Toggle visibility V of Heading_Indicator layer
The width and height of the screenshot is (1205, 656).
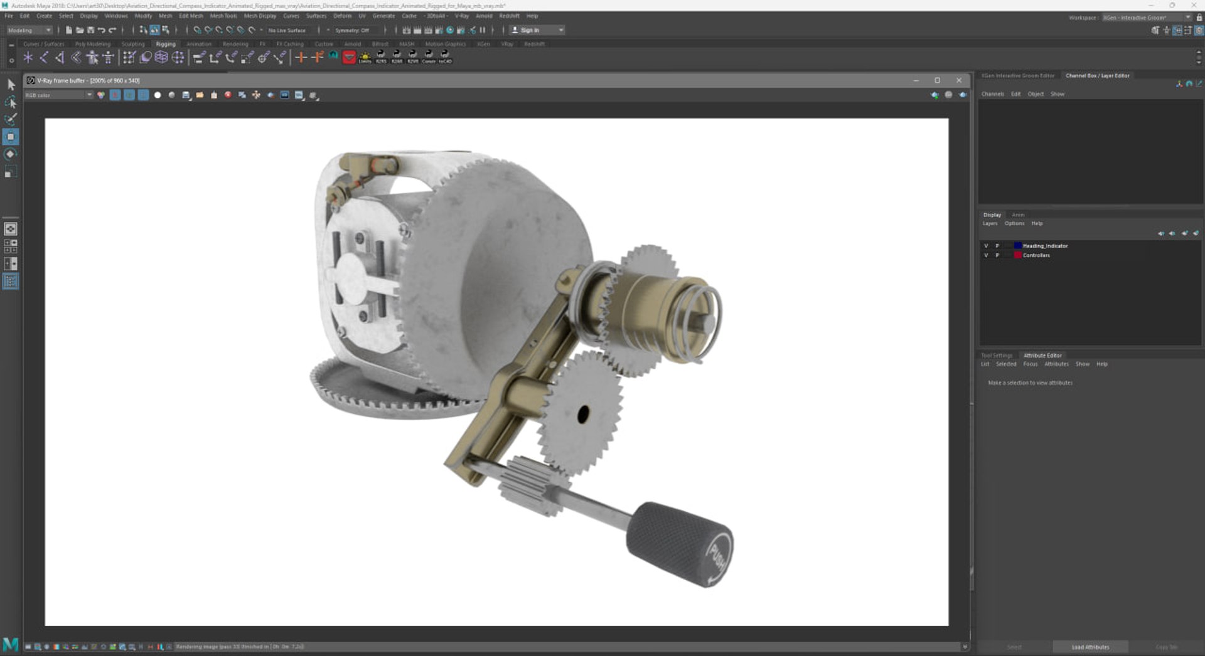click(986, 246)
